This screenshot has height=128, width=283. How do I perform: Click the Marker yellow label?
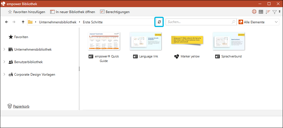(190, 57)
